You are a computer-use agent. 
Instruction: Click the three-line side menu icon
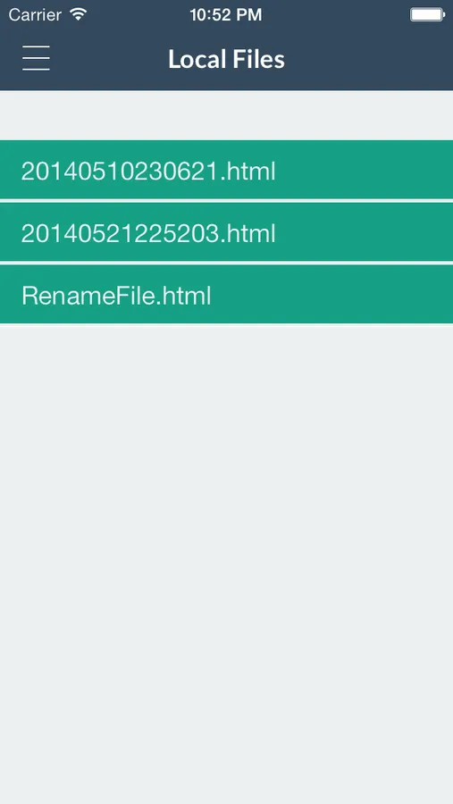pyautogui.click(x=36, y=58)
